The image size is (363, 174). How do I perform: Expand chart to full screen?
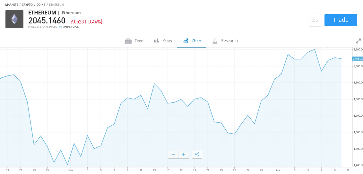pos(358,41)
